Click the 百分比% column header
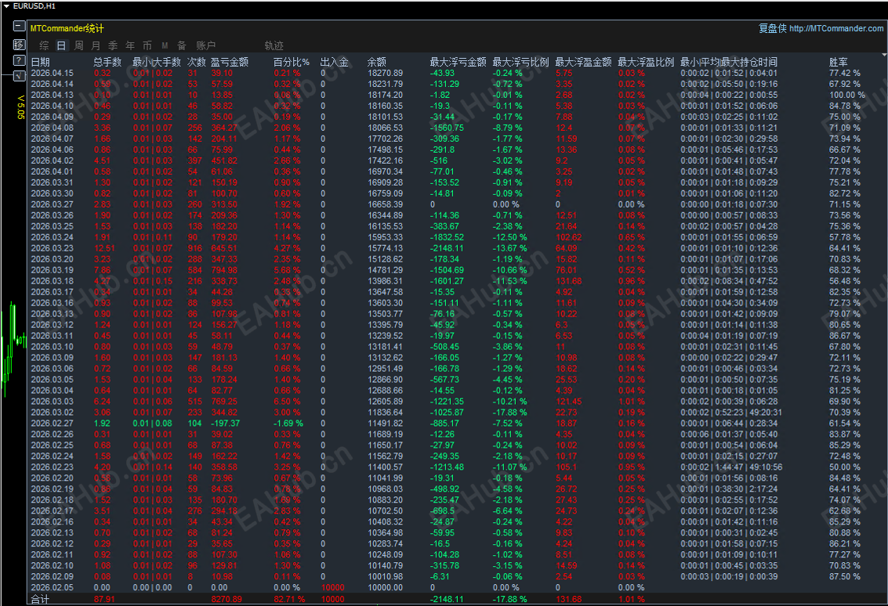The width and height of the screenshot is (888, 606). [292, 62]
